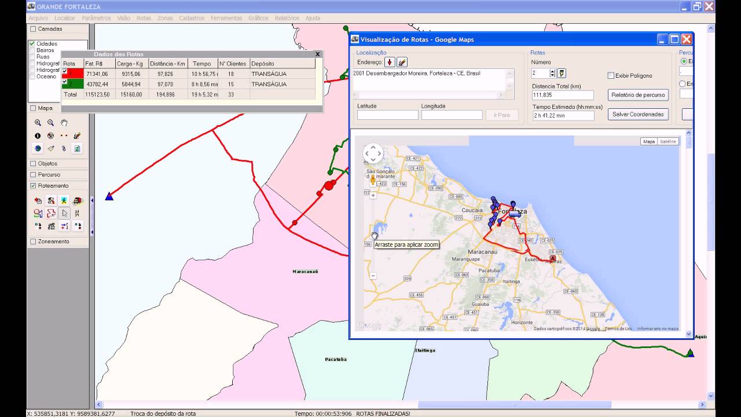Click the blue globe full-extent icon
Image resolution: width=741 pixels, height=417 pixels.
38,148
